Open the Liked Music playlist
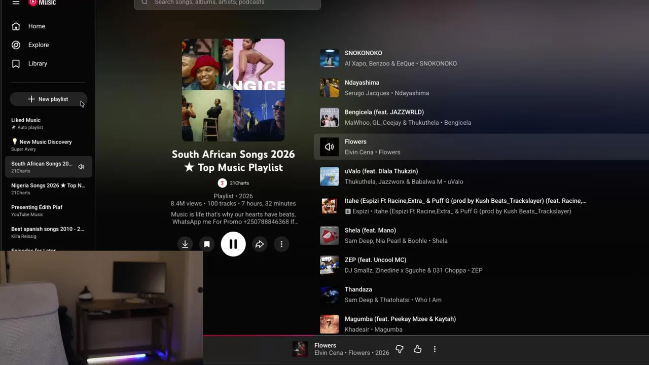This screenshot has height=365, width=649. click(x=48, y=123)
